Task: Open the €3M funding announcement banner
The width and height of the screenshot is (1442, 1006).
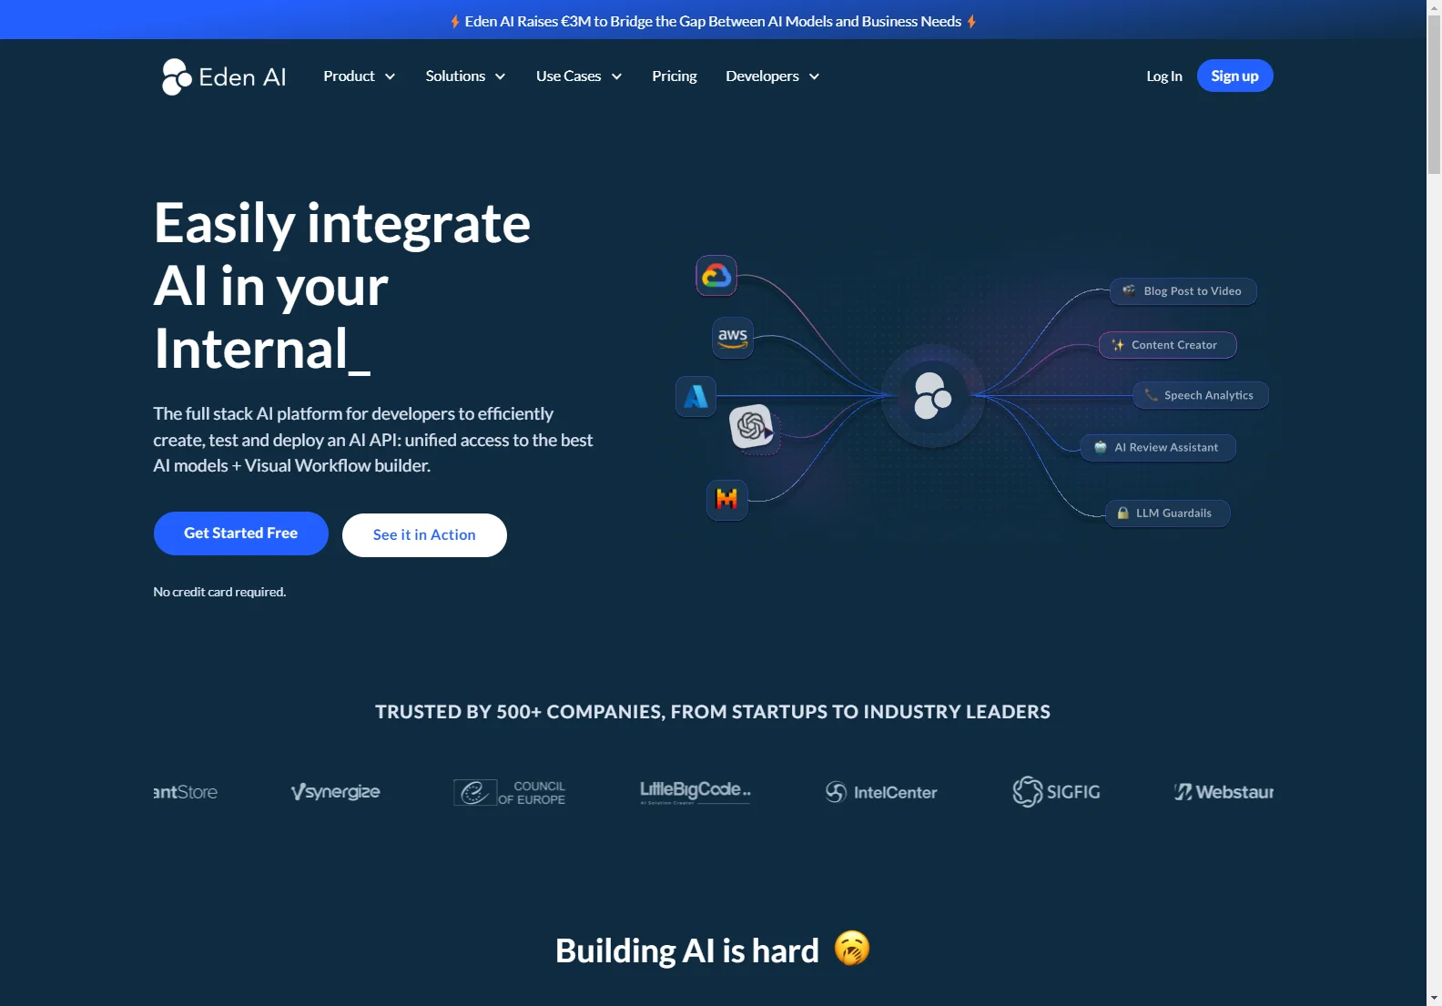Action: [x=714, y=21]
